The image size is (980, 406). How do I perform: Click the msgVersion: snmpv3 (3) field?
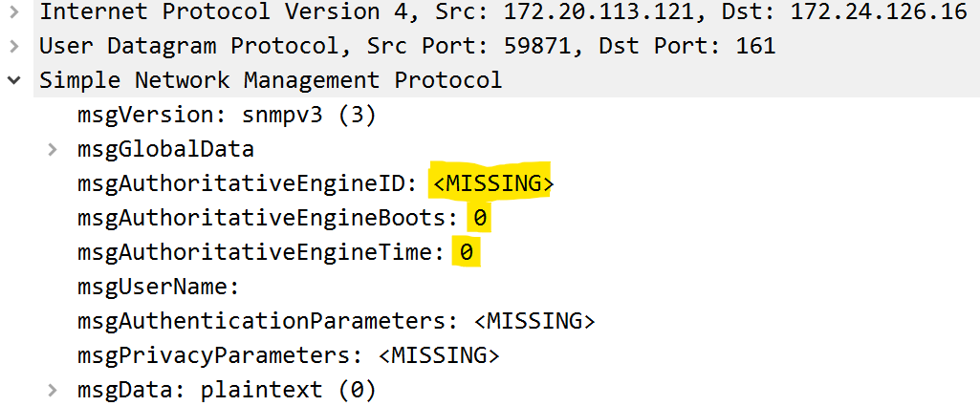(x=227, y=115)
